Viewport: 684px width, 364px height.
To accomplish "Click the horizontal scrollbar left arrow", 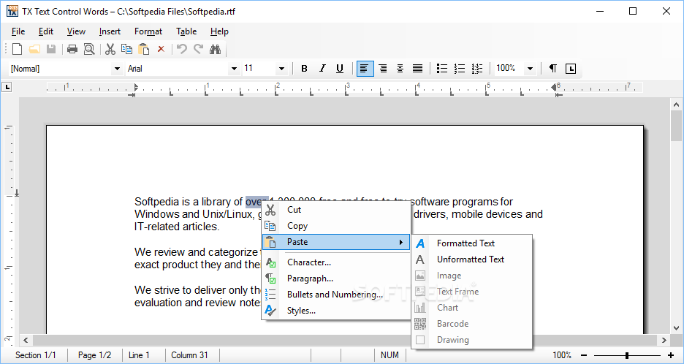I will click(26, 340).
